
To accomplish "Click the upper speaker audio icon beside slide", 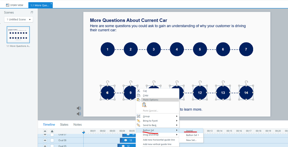I will coord(79,108).
